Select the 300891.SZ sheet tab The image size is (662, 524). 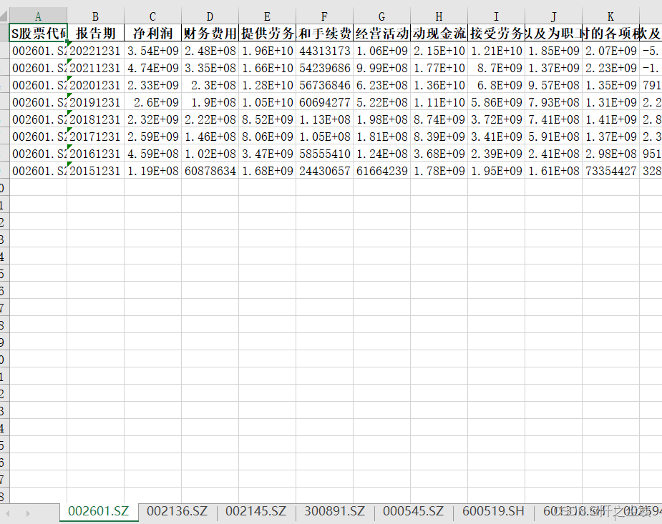pyautogui.click(x=334, y=511)
